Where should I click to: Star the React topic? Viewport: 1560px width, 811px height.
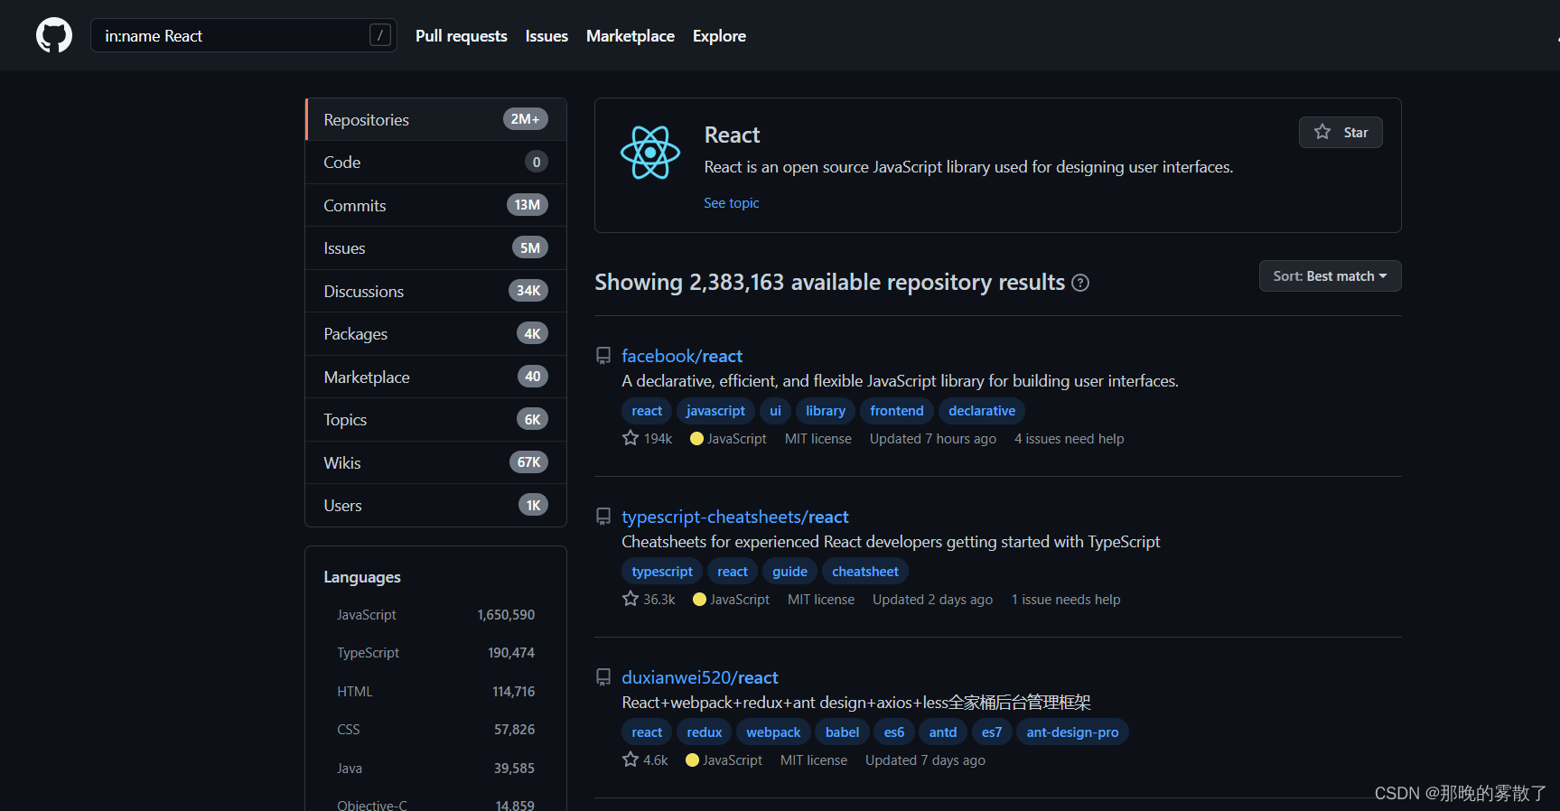coord(1340,132)
